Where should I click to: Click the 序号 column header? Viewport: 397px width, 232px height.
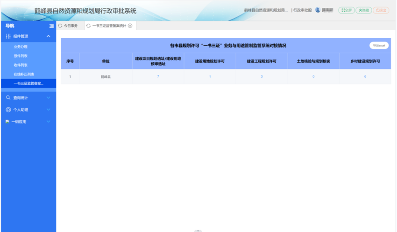(x=70, y=61)
